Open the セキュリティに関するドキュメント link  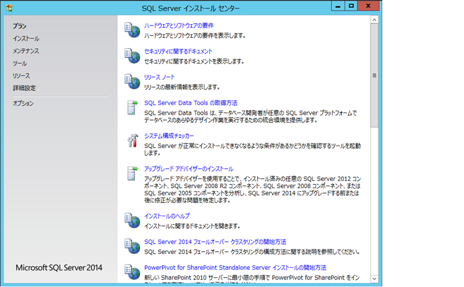(178, 52)
